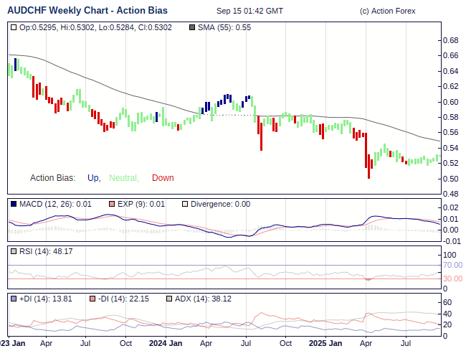Click the 70.00 RSI level label

click(x=452, y=266)
